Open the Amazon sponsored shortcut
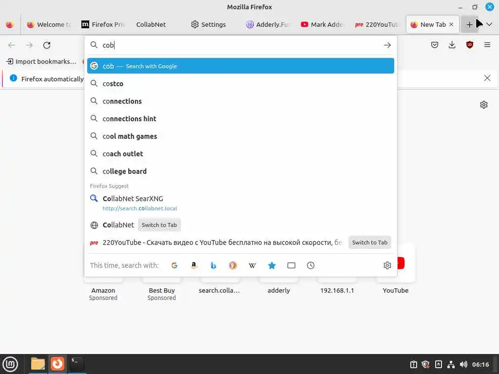The height and width of the screenshot is (374, 499). [x=103, y=290]
